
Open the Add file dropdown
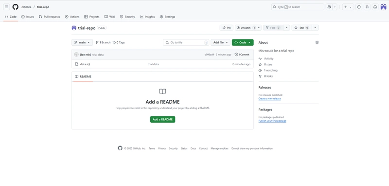pyautogui.click(x=221, y=42)
